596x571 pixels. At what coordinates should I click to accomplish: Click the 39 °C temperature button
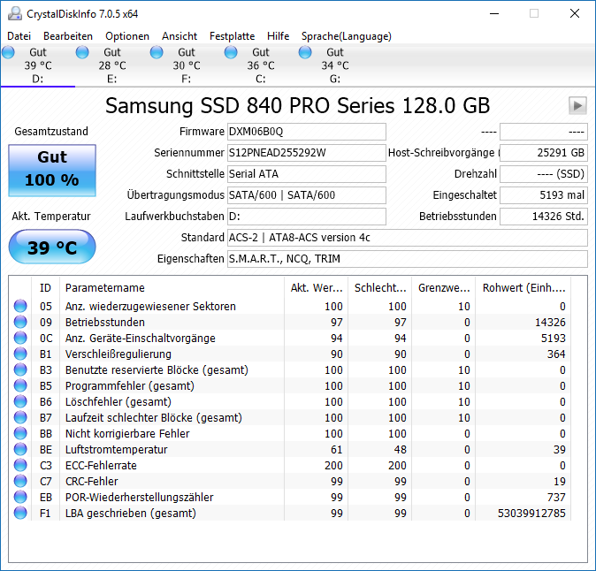pos(52,247)
